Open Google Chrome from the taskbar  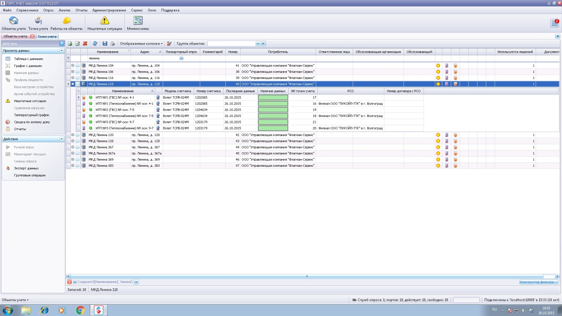(x=80, y=311)
